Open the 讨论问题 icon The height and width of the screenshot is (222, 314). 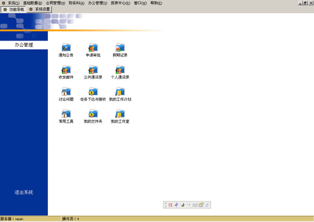coord(66,91)
